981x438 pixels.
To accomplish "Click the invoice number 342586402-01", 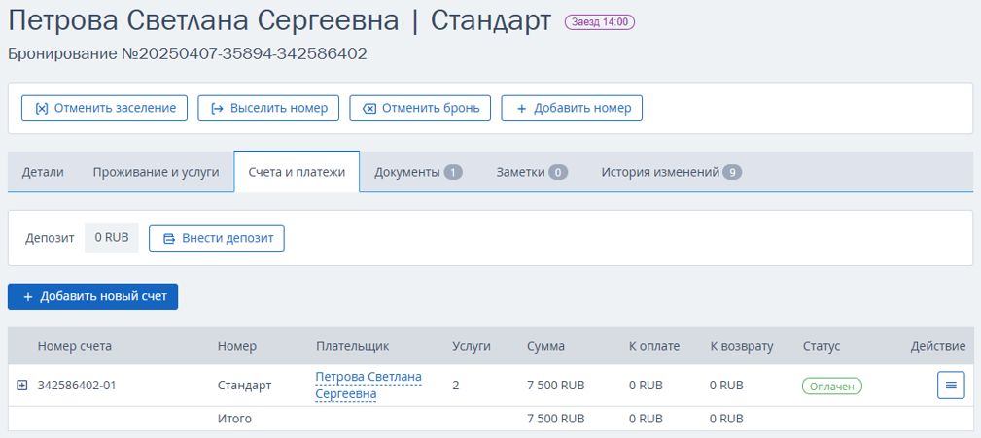I will click(x=77, y=386).
